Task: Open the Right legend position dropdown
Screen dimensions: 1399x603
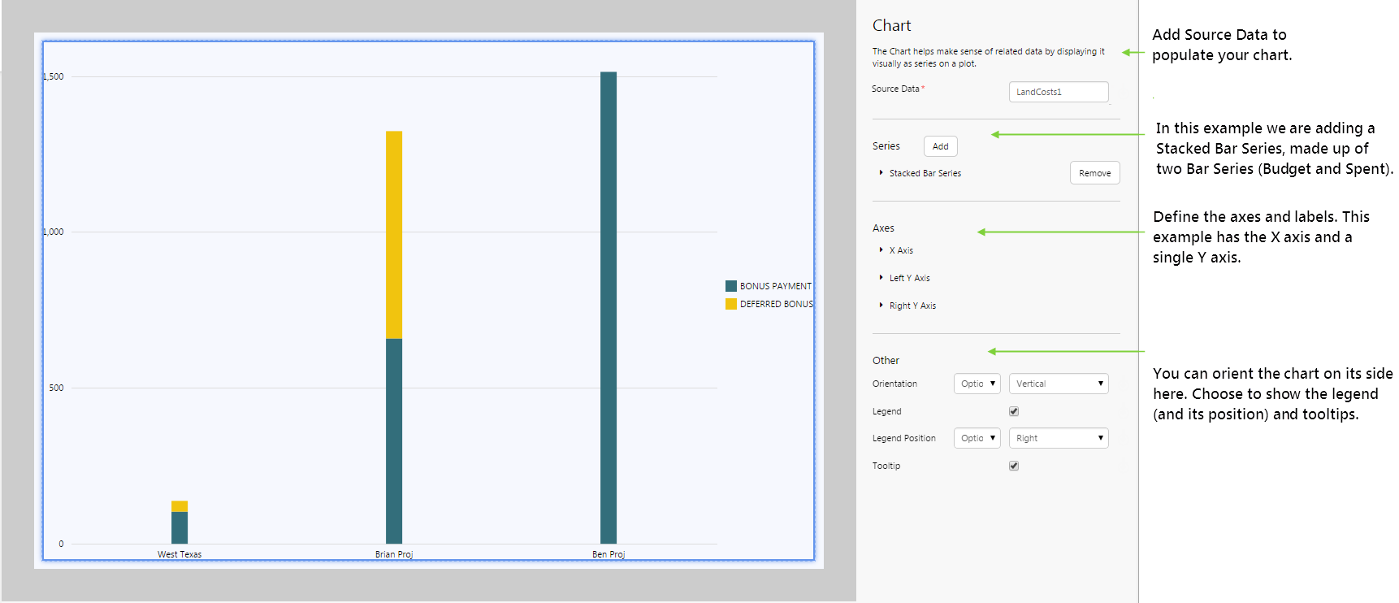Action: click(x=1058, y=438)
